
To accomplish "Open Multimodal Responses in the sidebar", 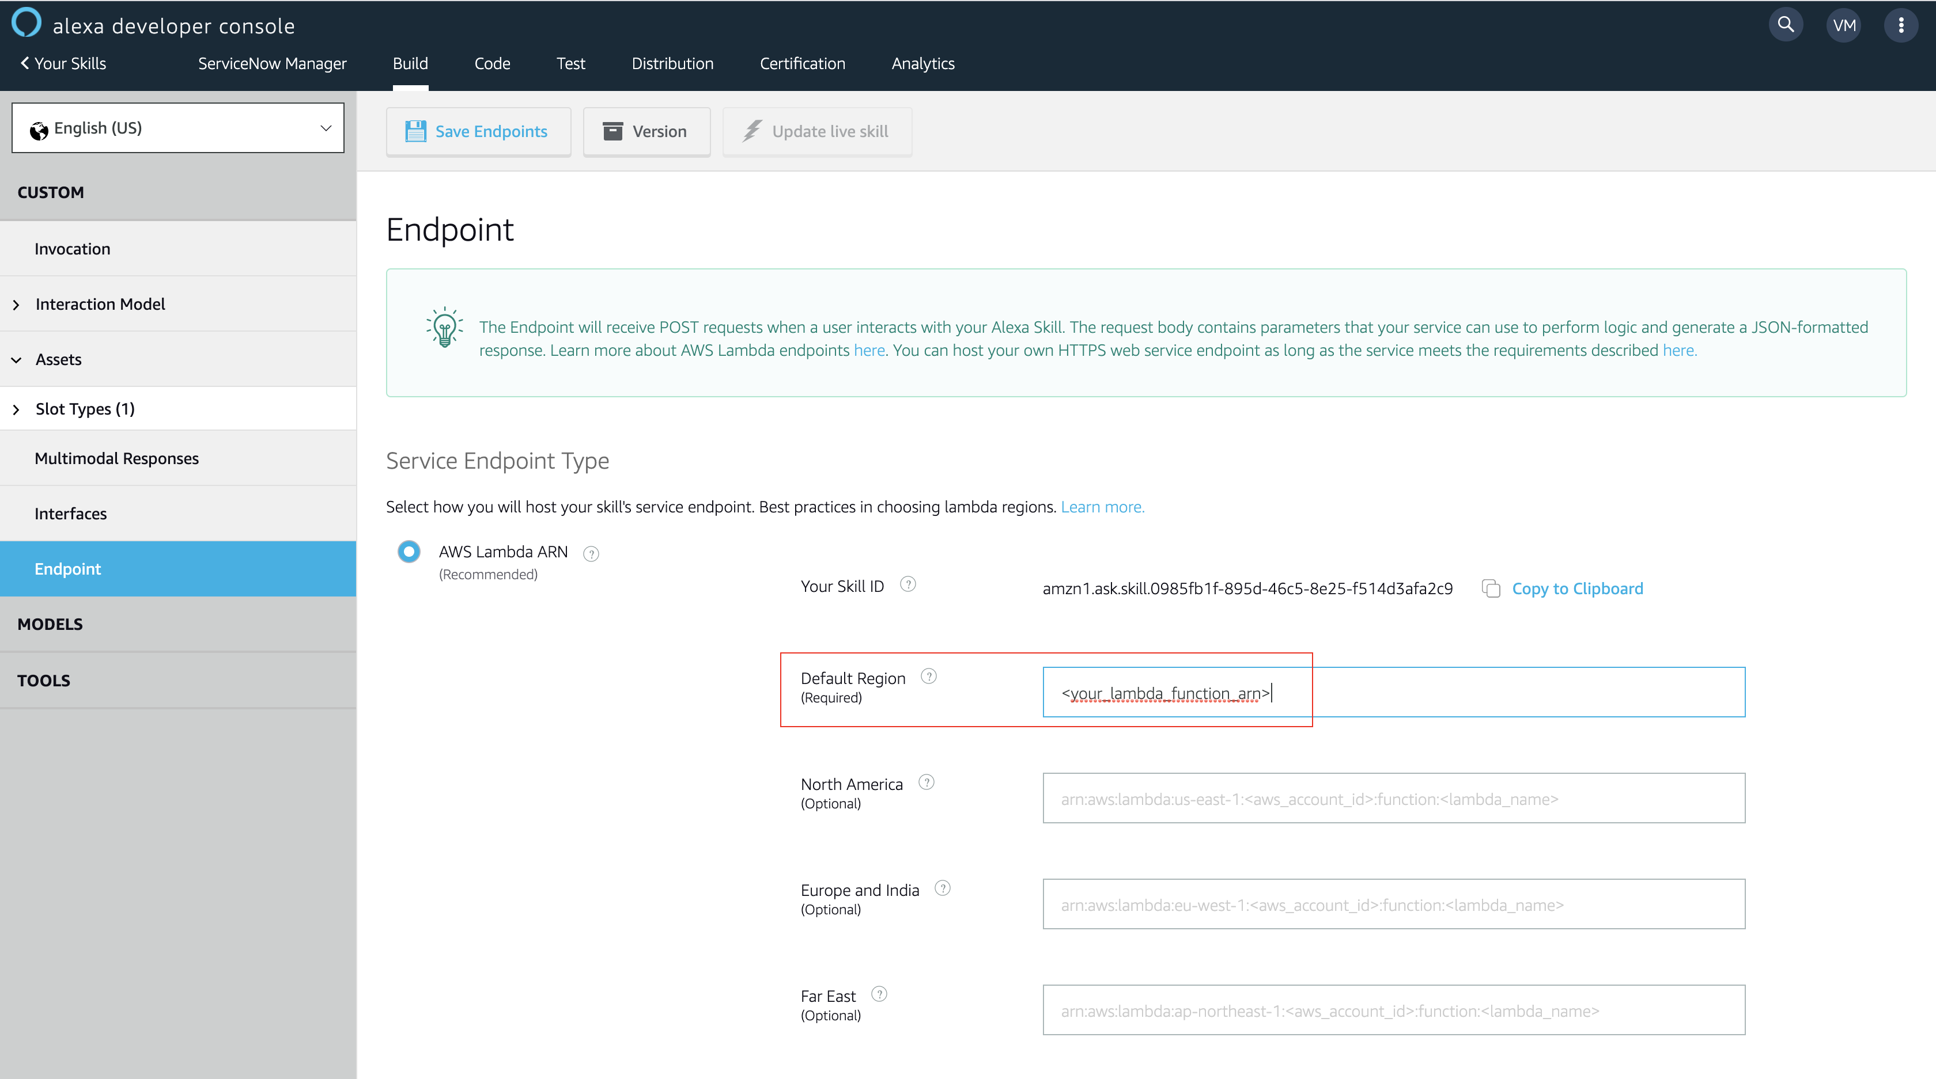I will tap(178, 458).
